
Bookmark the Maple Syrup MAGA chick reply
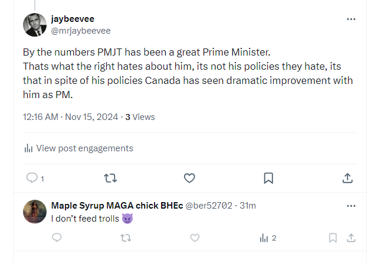click(333, 238)
